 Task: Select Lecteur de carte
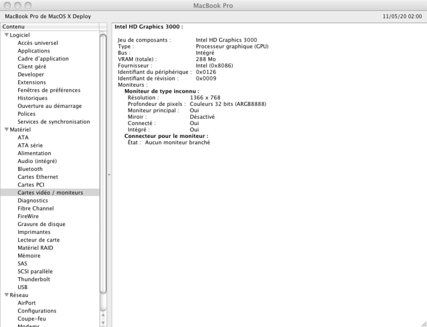point(38,240)
